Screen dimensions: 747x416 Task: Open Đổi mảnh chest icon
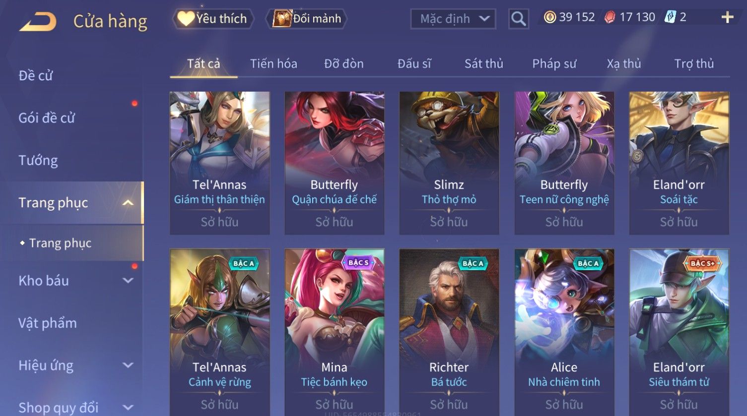pyautogui.click(x=282, y=19)
